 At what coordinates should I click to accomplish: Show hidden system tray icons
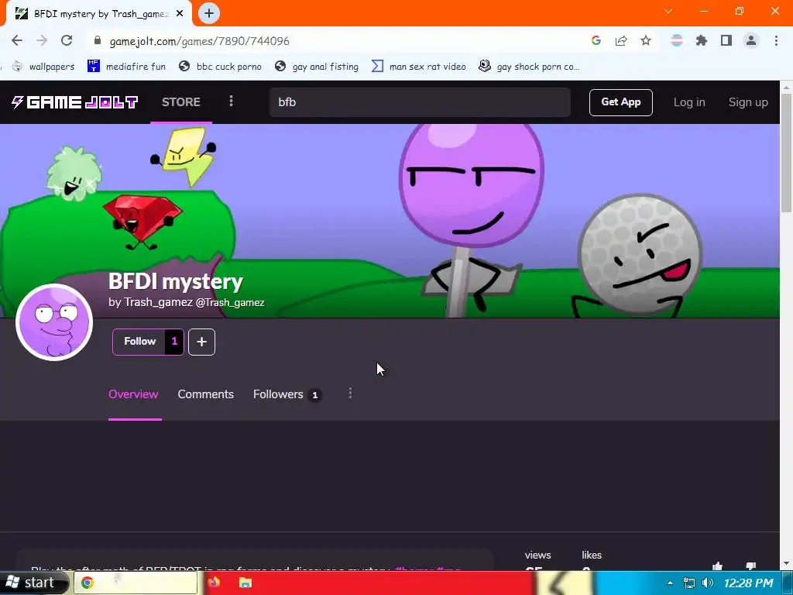point(670,583)
